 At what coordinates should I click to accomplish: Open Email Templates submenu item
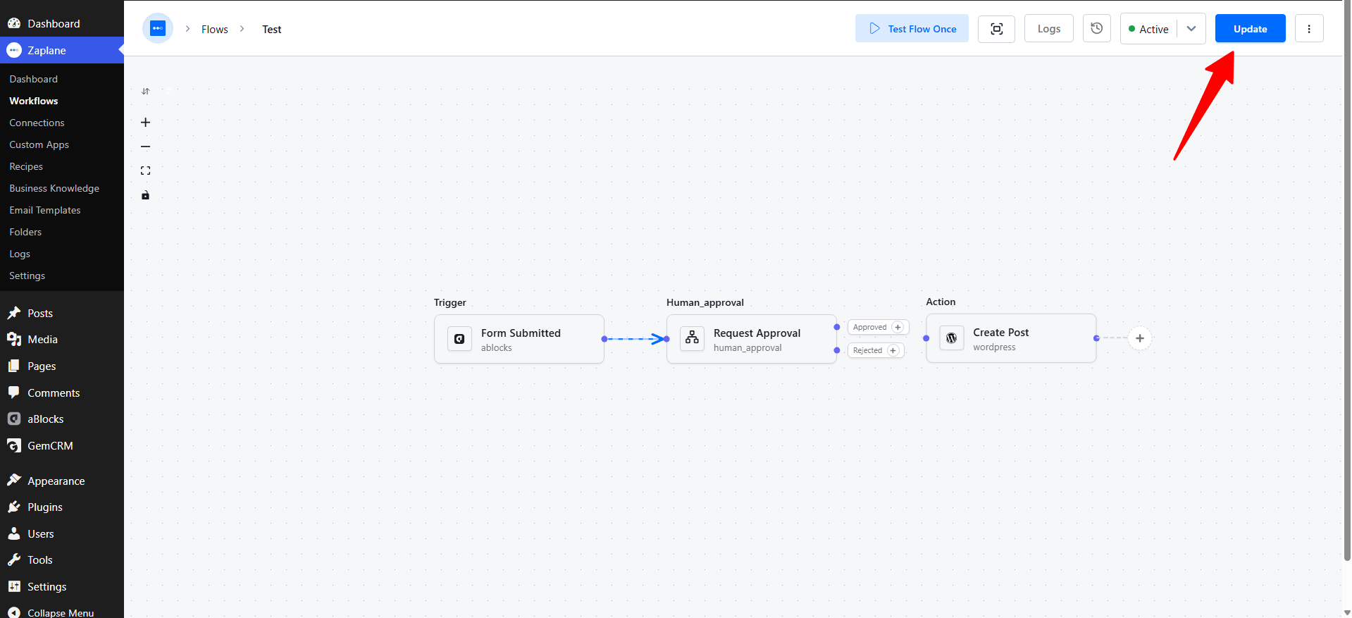(x=45, y=210)
